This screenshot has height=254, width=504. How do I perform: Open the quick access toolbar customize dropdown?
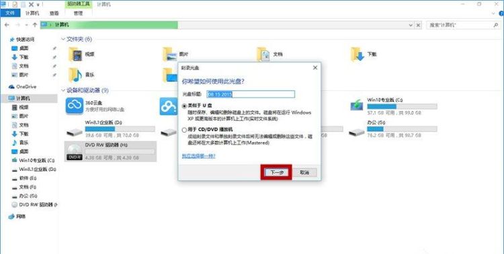pyautogui.click(x=38, y=5)
